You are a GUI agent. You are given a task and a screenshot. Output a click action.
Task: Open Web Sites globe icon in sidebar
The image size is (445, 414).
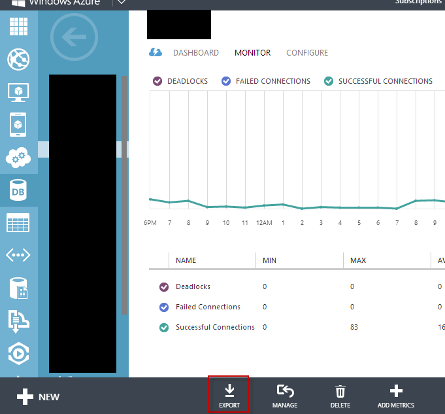tap(18, 59)
